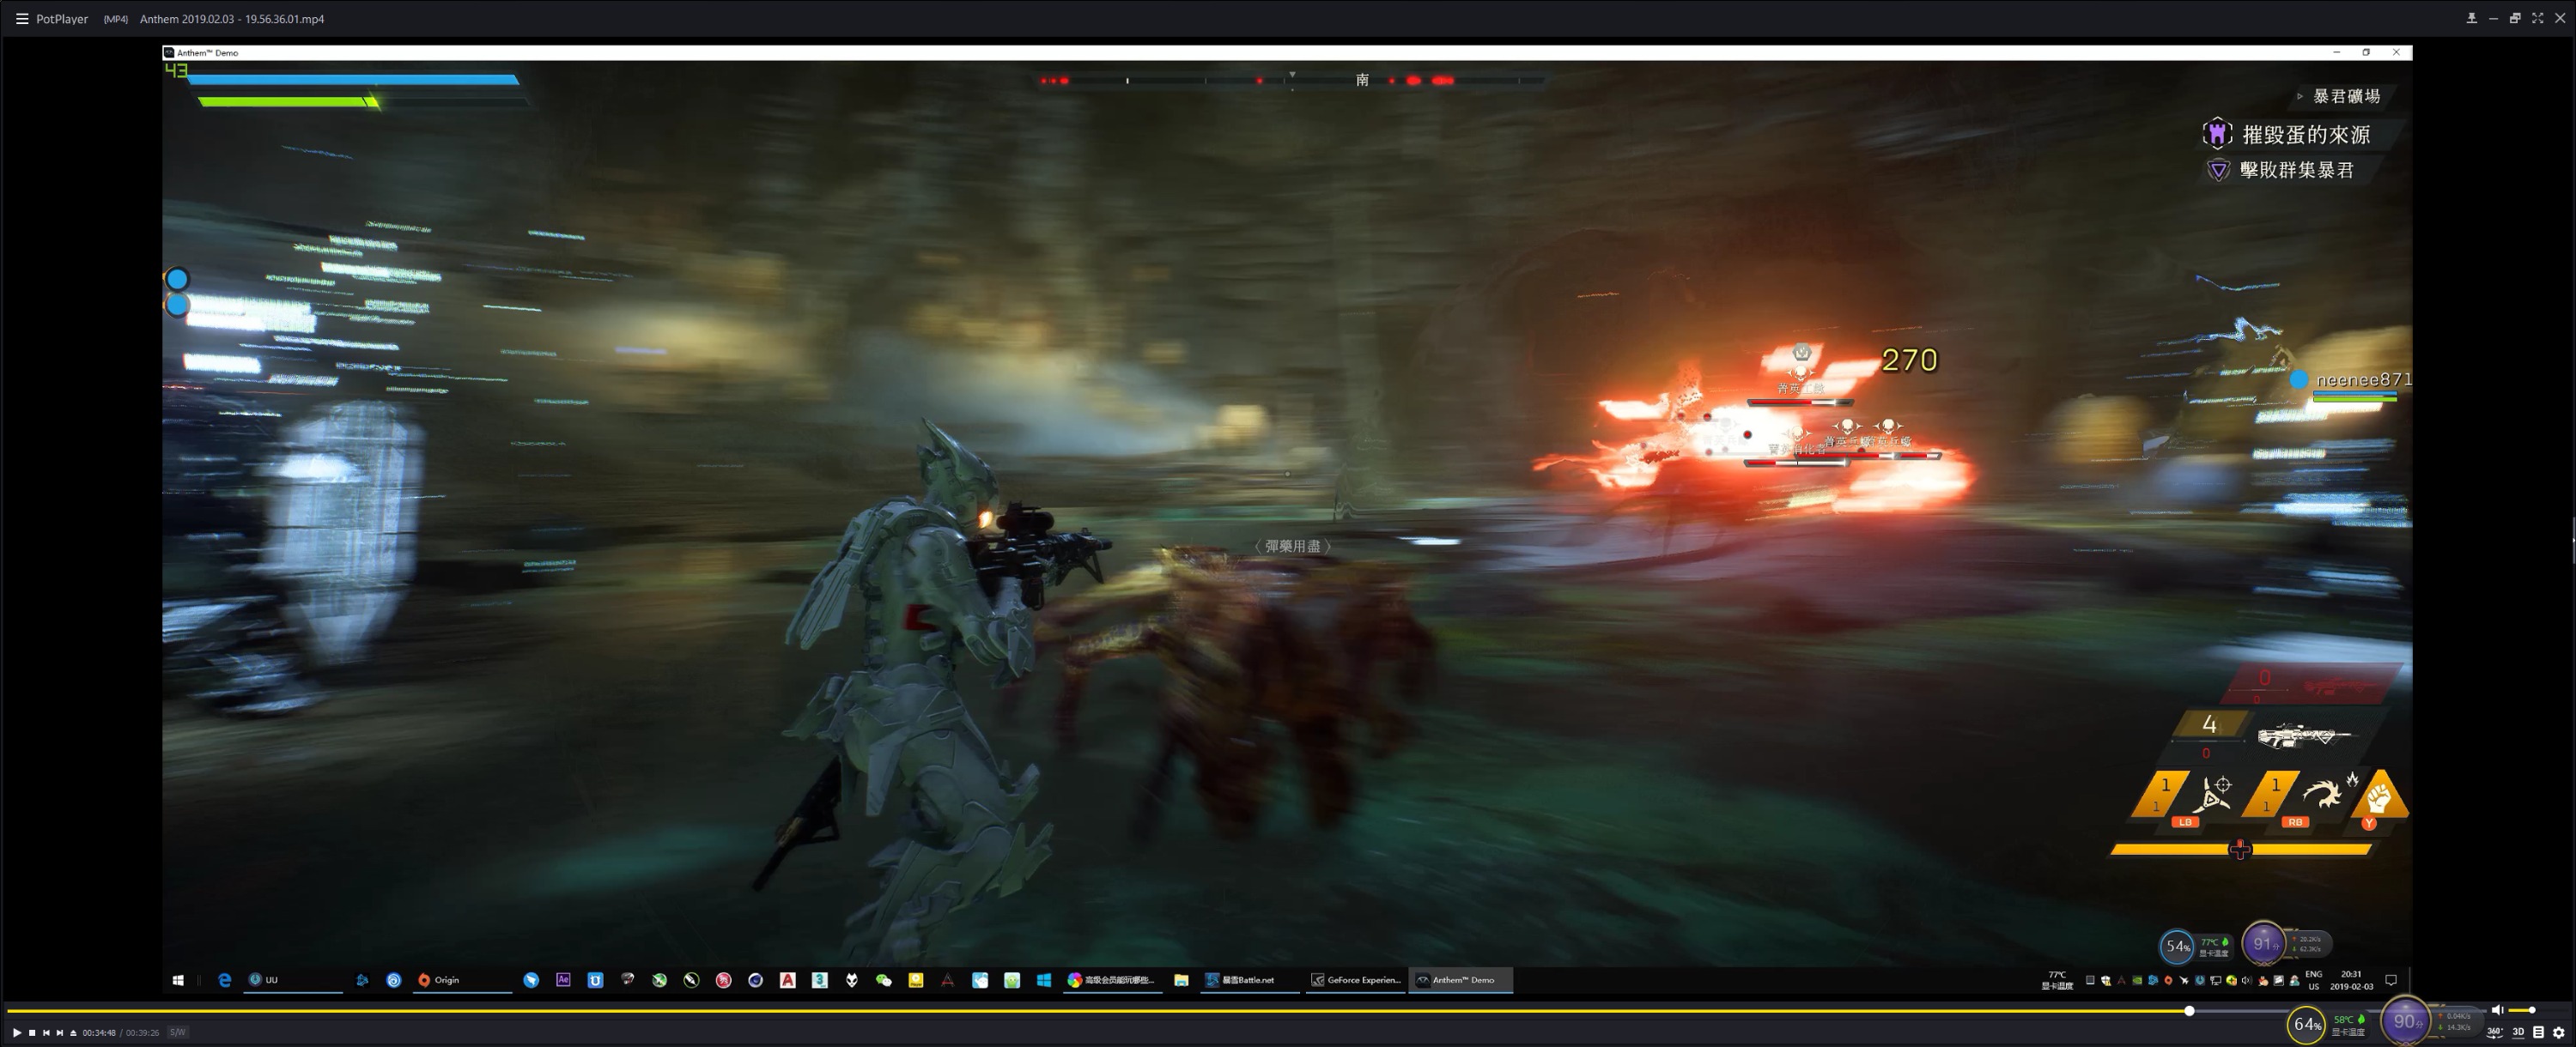2576x1047 pixels.
Task: Pin PotPlayer window always on top
Action: coord(2471,18)
